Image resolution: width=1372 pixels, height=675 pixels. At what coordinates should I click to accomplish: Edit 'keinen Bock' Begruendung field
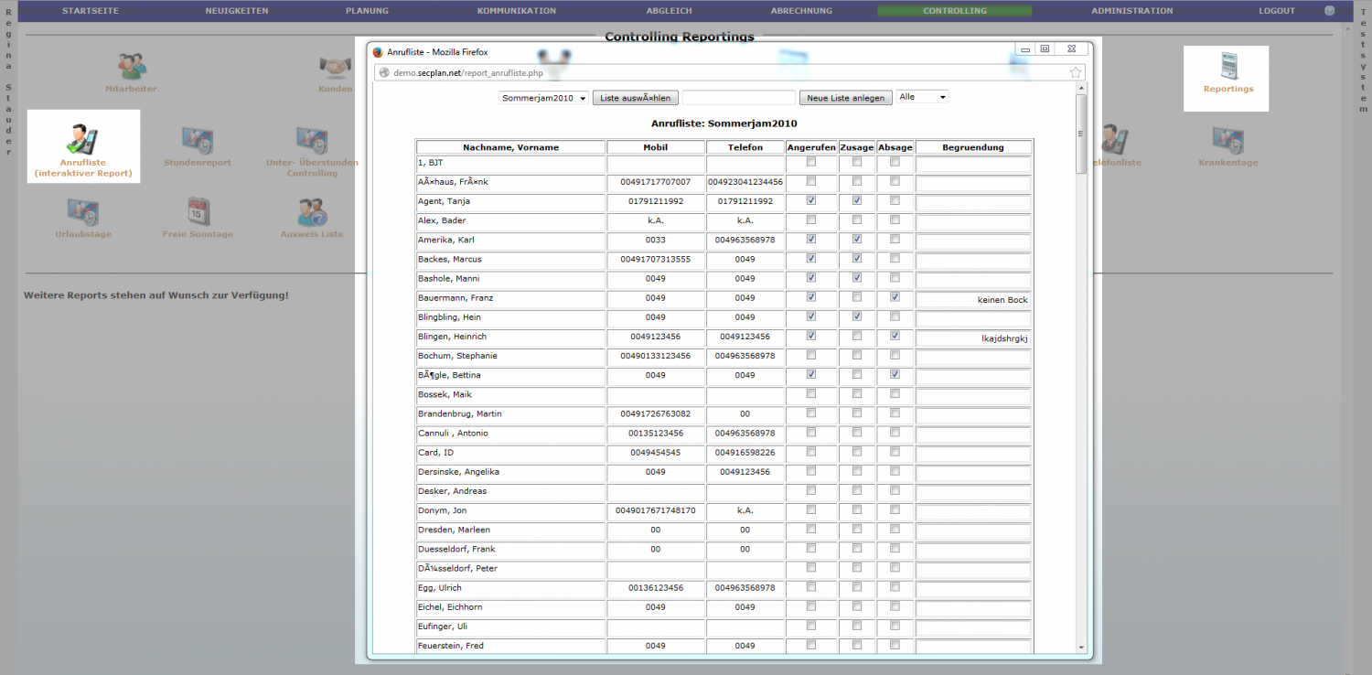point(974,299)
